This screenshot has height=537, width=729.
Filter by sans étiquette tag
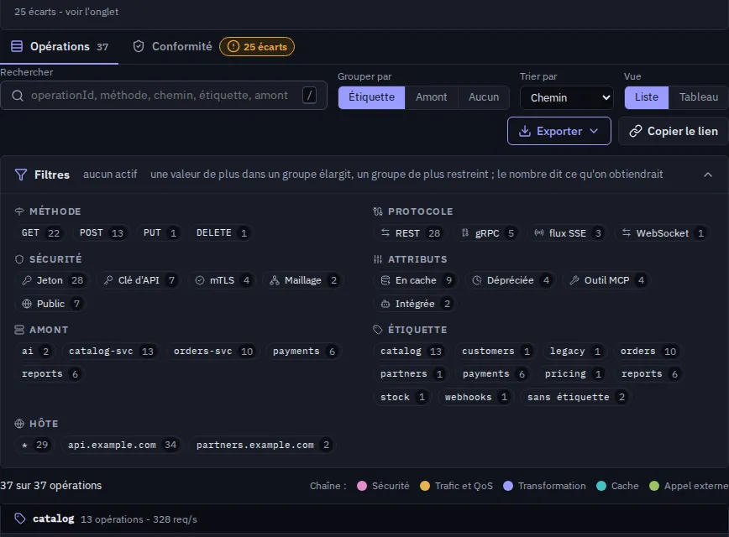[576, 397]
